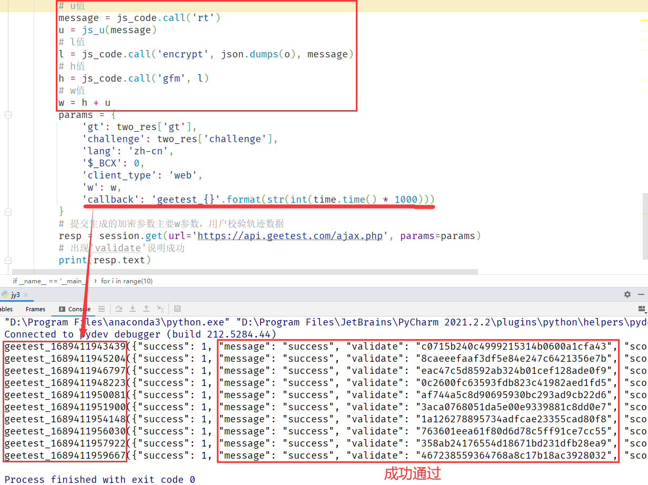The width and height of the screenshot is (648, 485).
Task: Click the Step Into debugger icon
Action: [x=133, y=309]
